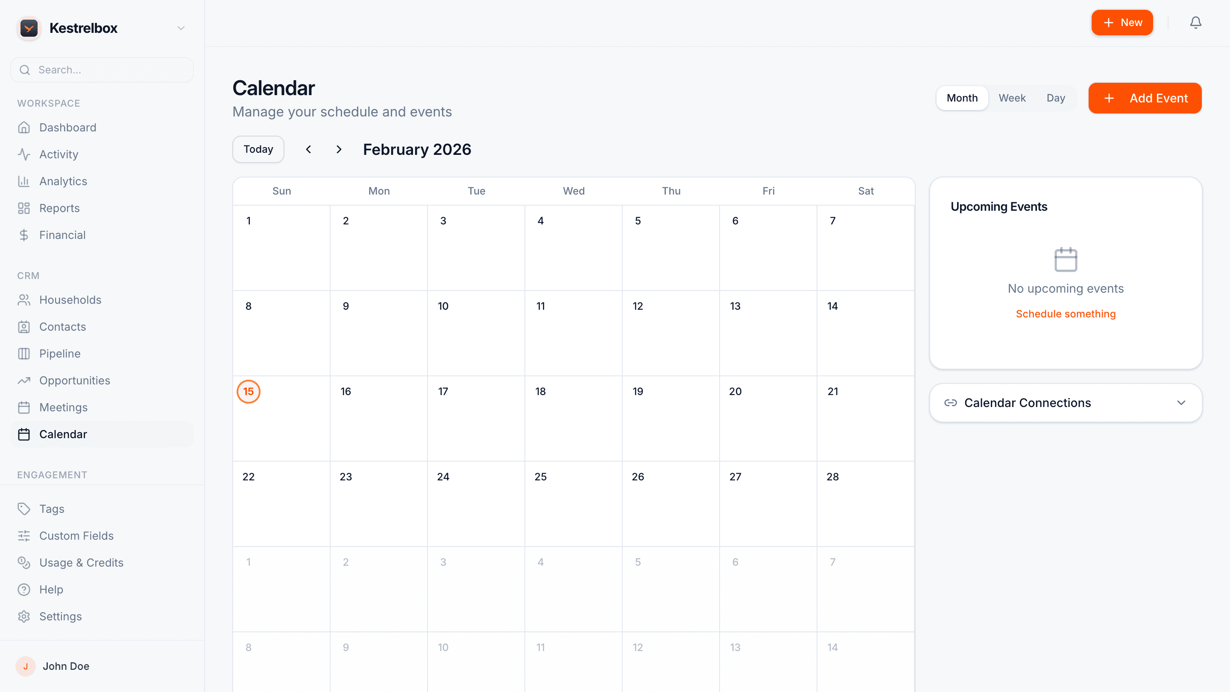Click the highlighted date 15 on the calendar

[x=248, y=392]
